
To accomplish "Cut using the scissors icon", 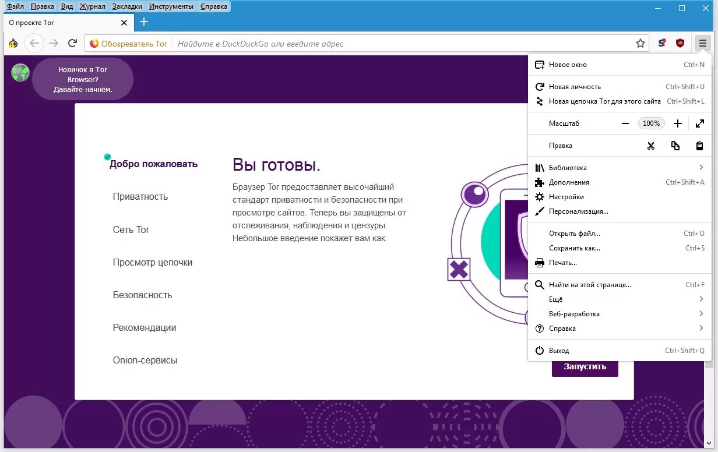I will (x=651, y=146).
